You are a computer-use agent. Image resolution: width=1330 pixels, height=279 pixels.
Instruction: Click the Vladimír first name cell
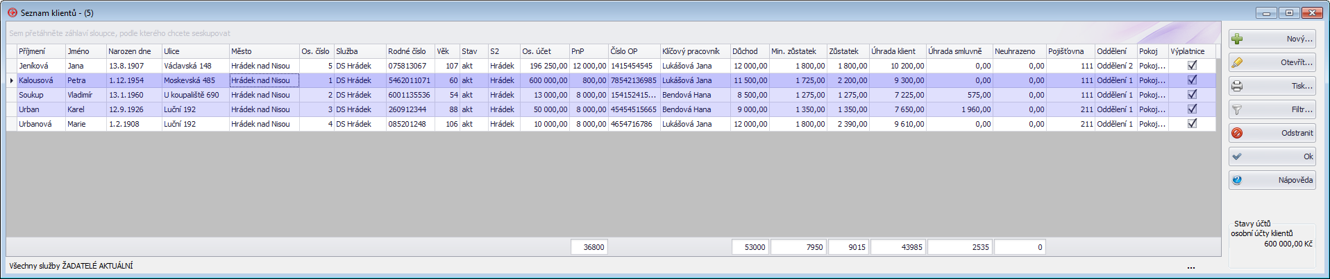click(x=85, y=95)
